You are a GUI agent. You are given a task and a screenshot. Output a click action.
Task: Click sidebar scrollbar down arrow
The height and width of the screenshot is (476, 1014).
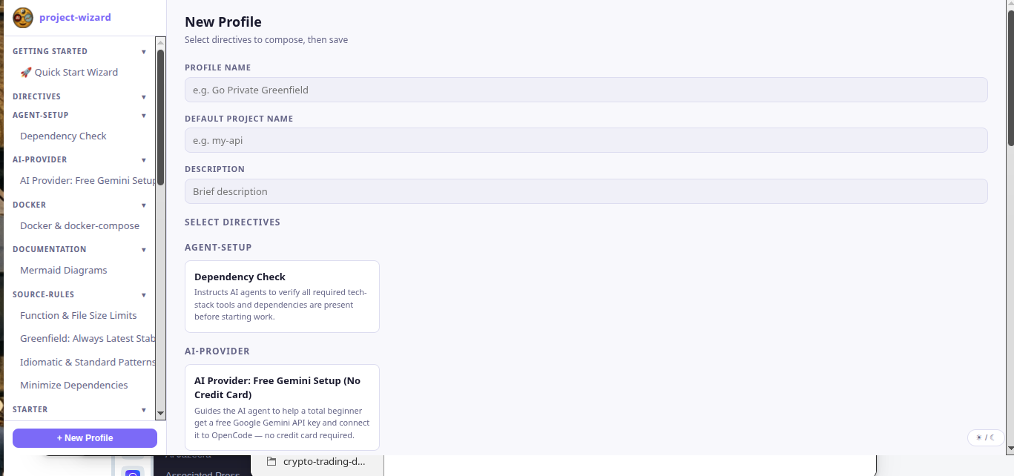click(160, 413)
